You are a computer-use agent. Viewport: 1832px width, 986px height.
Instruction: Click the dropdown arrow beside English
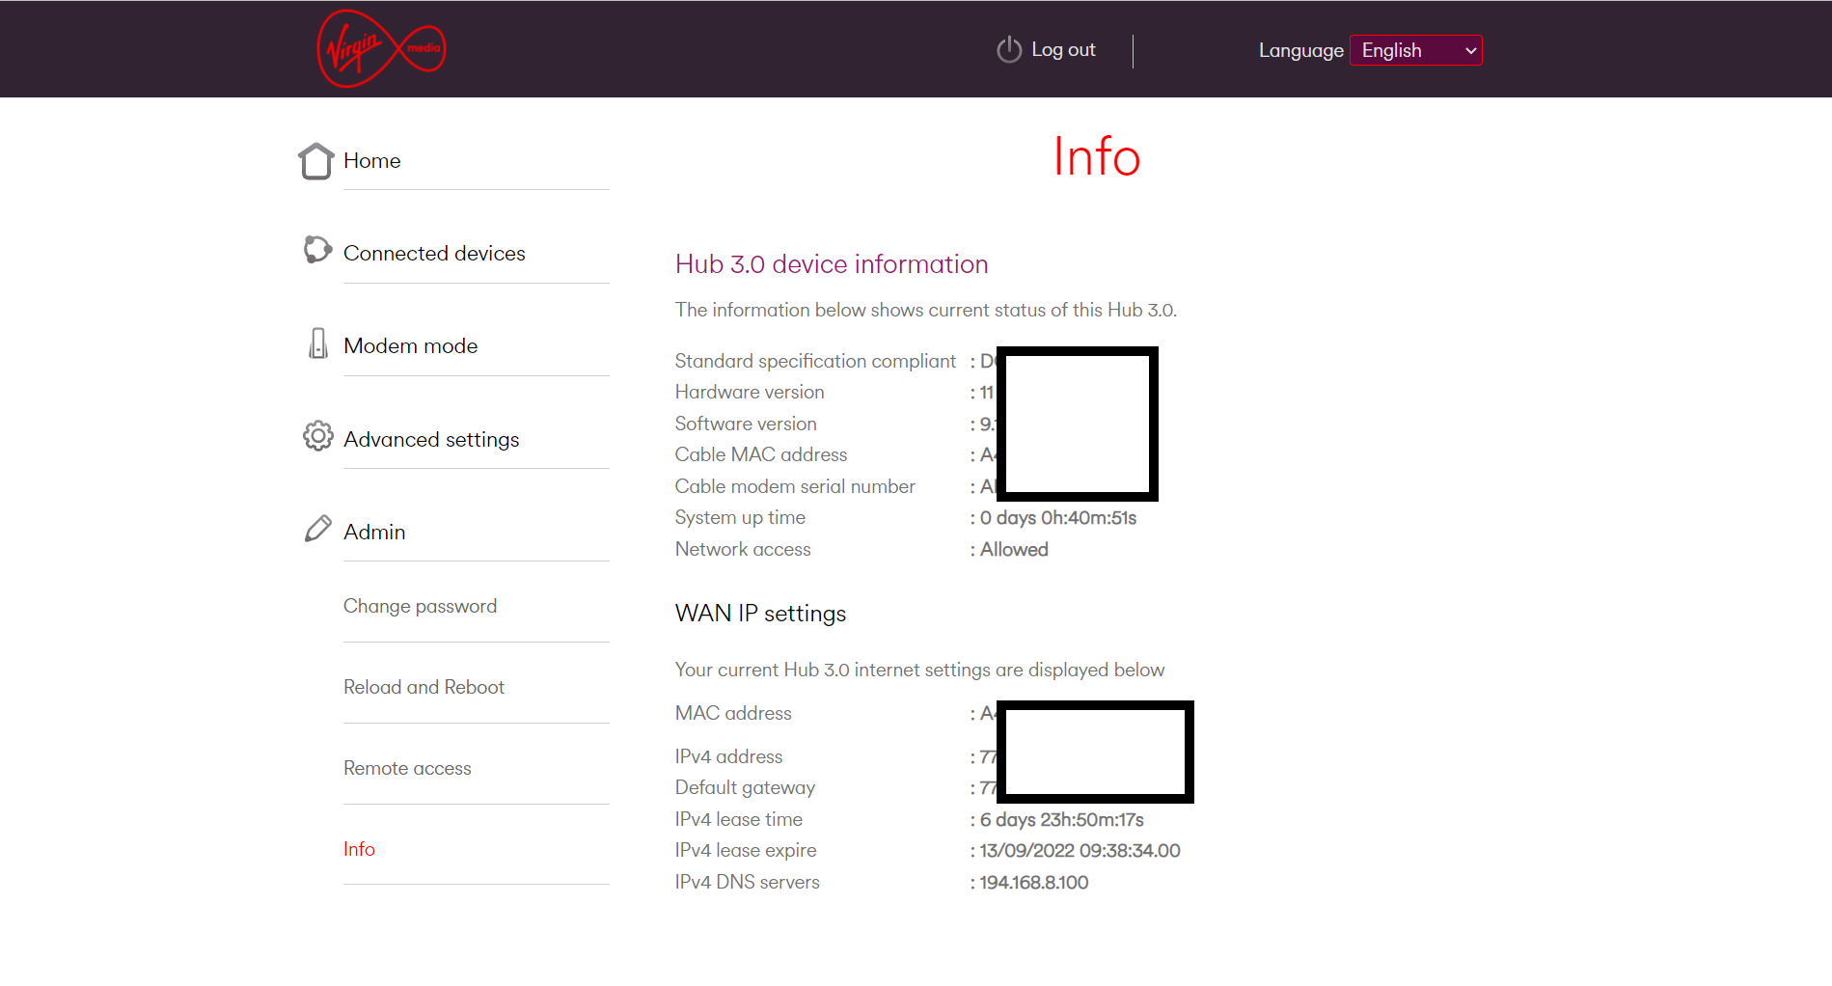[1470, 51]
